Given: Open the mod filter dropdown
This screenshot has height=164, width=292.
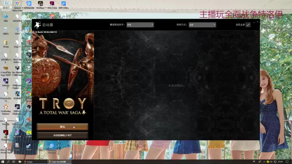Looking at the screenshot, I should click(x=140, y=24).
